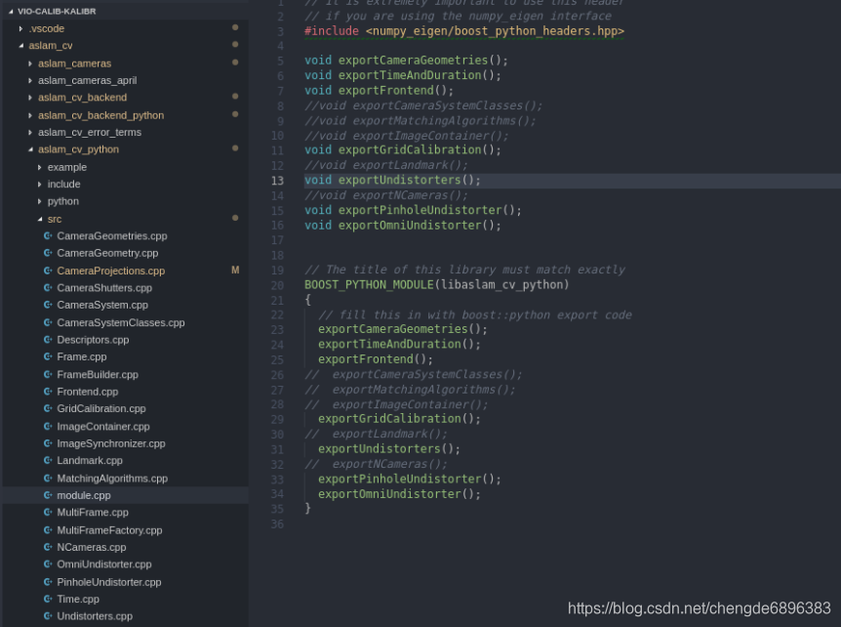Expand the aslam_cv_backend folder arrow
This screenshot has width=841, height=627.
coord(30,98)
